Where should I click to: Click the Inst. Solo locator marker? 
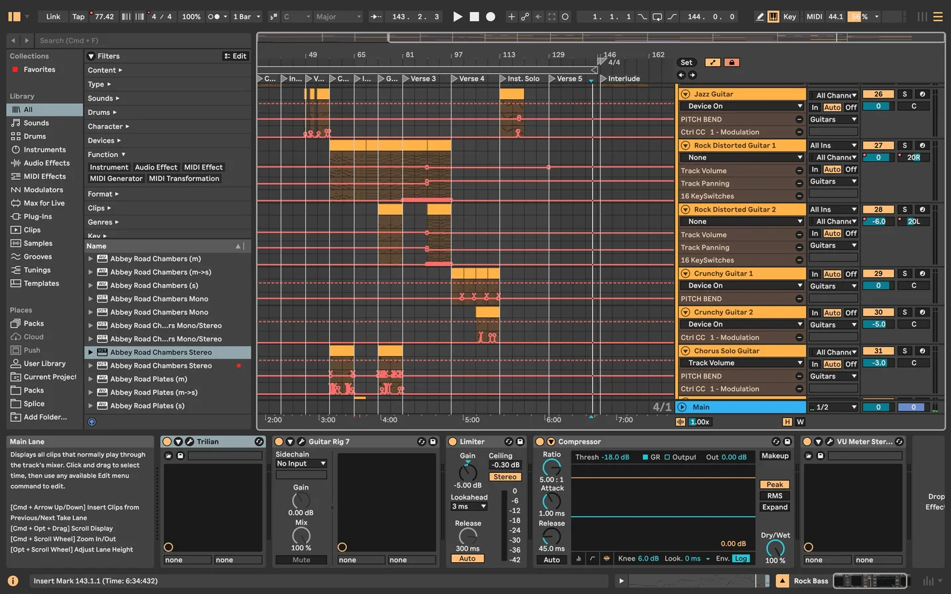(520, 78)
